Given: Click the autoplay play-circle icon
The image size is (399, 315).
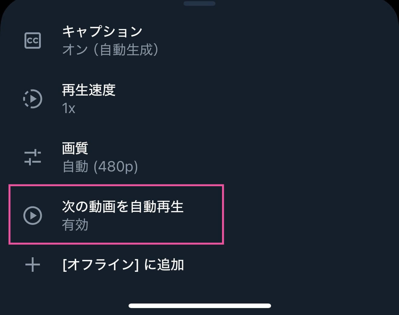Looking at the screenshot, I should (33, 215).
